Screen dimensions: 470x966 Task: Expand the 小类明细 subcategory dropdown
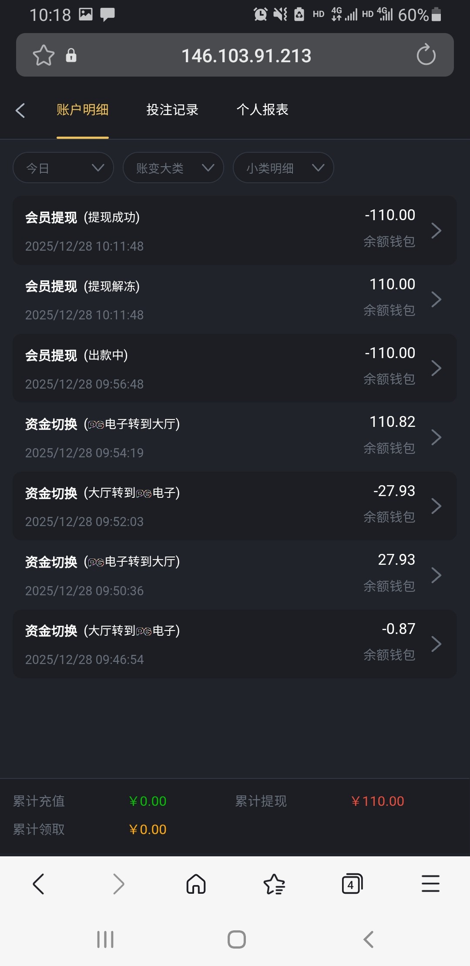point(283,168)
